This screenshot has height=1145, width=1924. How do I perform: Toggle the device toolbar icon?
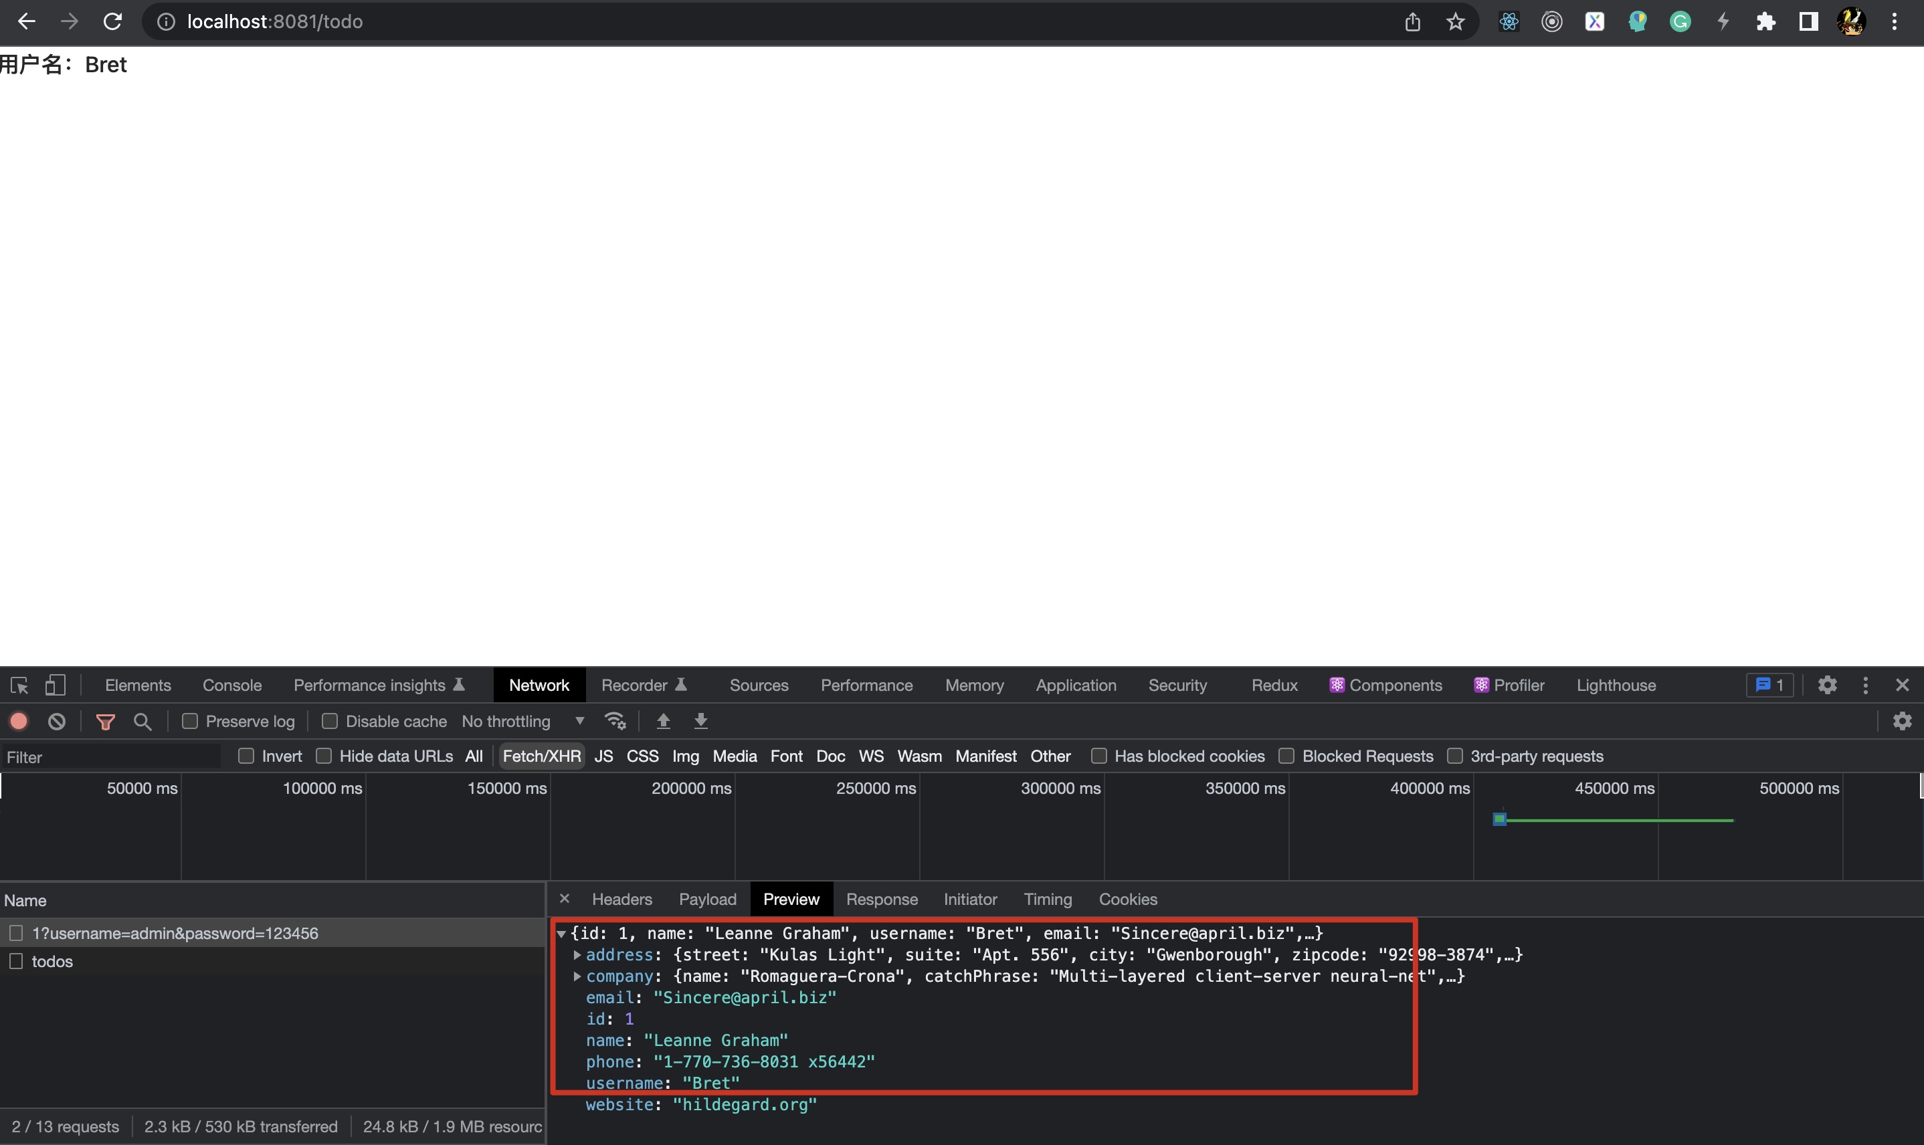[55, 685]
